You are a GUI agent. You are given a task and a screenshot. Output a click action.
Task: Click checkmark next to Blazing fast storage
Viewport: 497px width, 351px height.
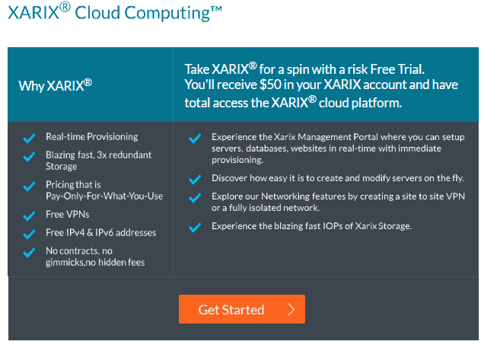(29, 157)
